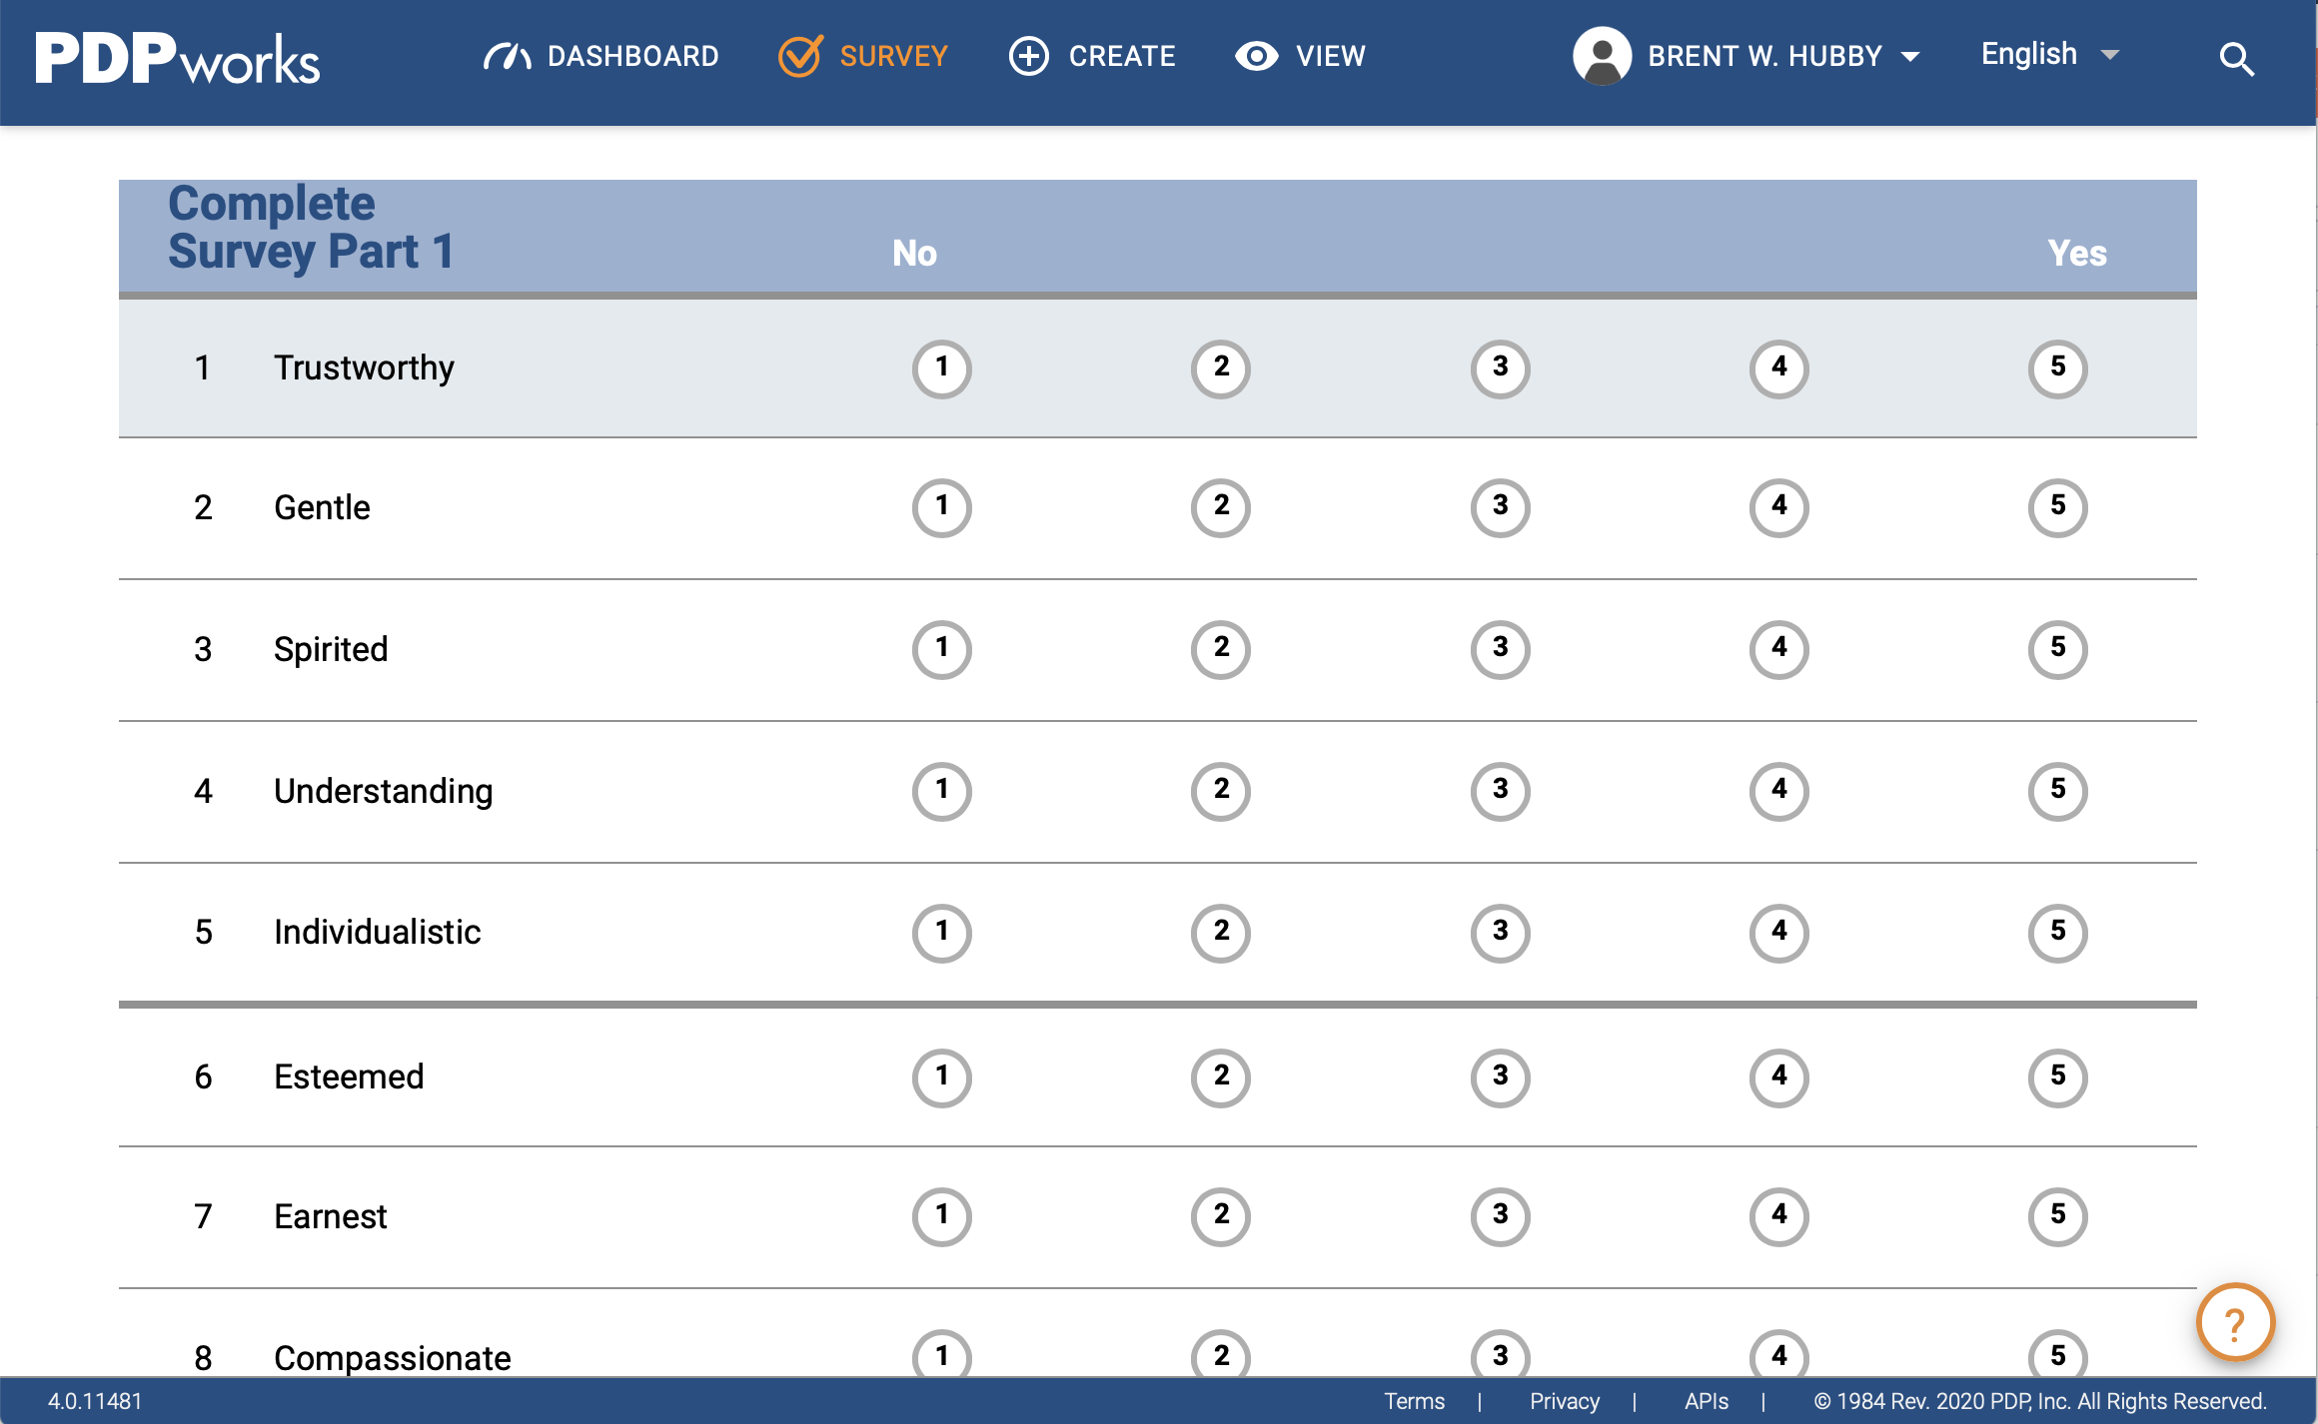This screenshot has width=2318, height=1424.
Task: Select 3 for Gentle
Action: click(x=1500, y=507)
